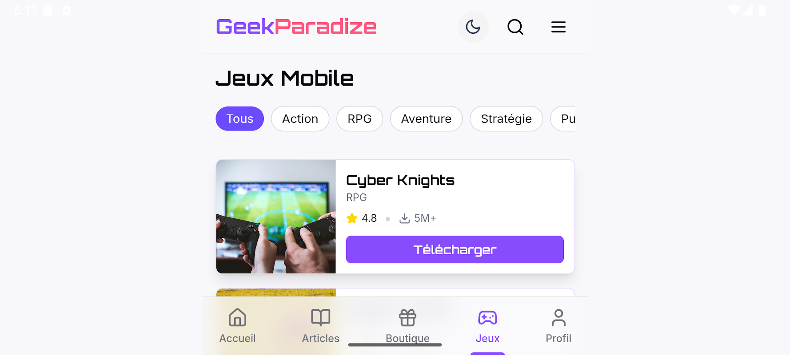Tap the partially visible Pu chip
Screen dimensions: 790x355
[x=563, y=118]
